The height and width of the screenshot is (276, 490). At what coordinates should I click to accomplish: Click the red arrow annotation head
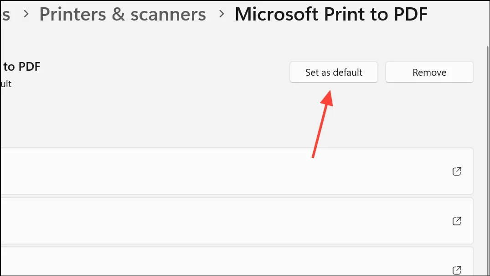coord(327,99)
